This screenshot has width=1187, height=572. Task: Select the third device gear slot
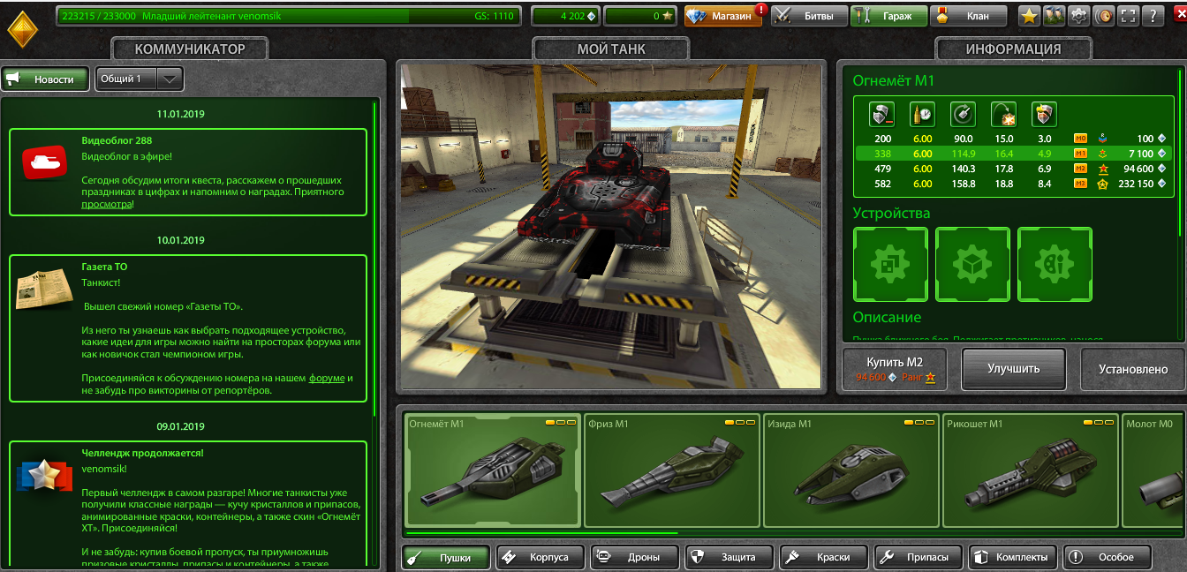click(x=1055, y=264)
